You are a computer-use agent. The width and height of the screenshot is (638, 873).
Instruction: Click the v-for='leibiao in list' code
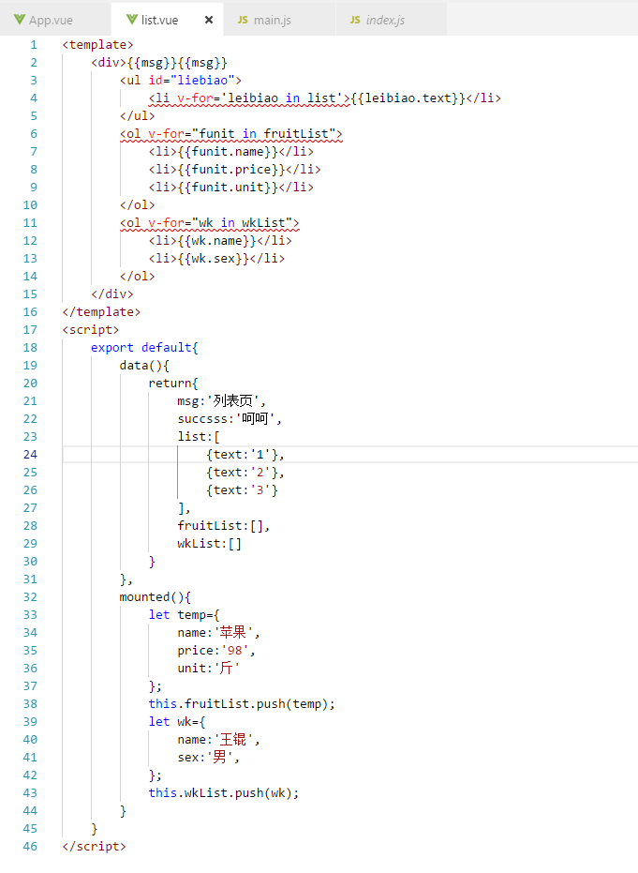point(260,98)
